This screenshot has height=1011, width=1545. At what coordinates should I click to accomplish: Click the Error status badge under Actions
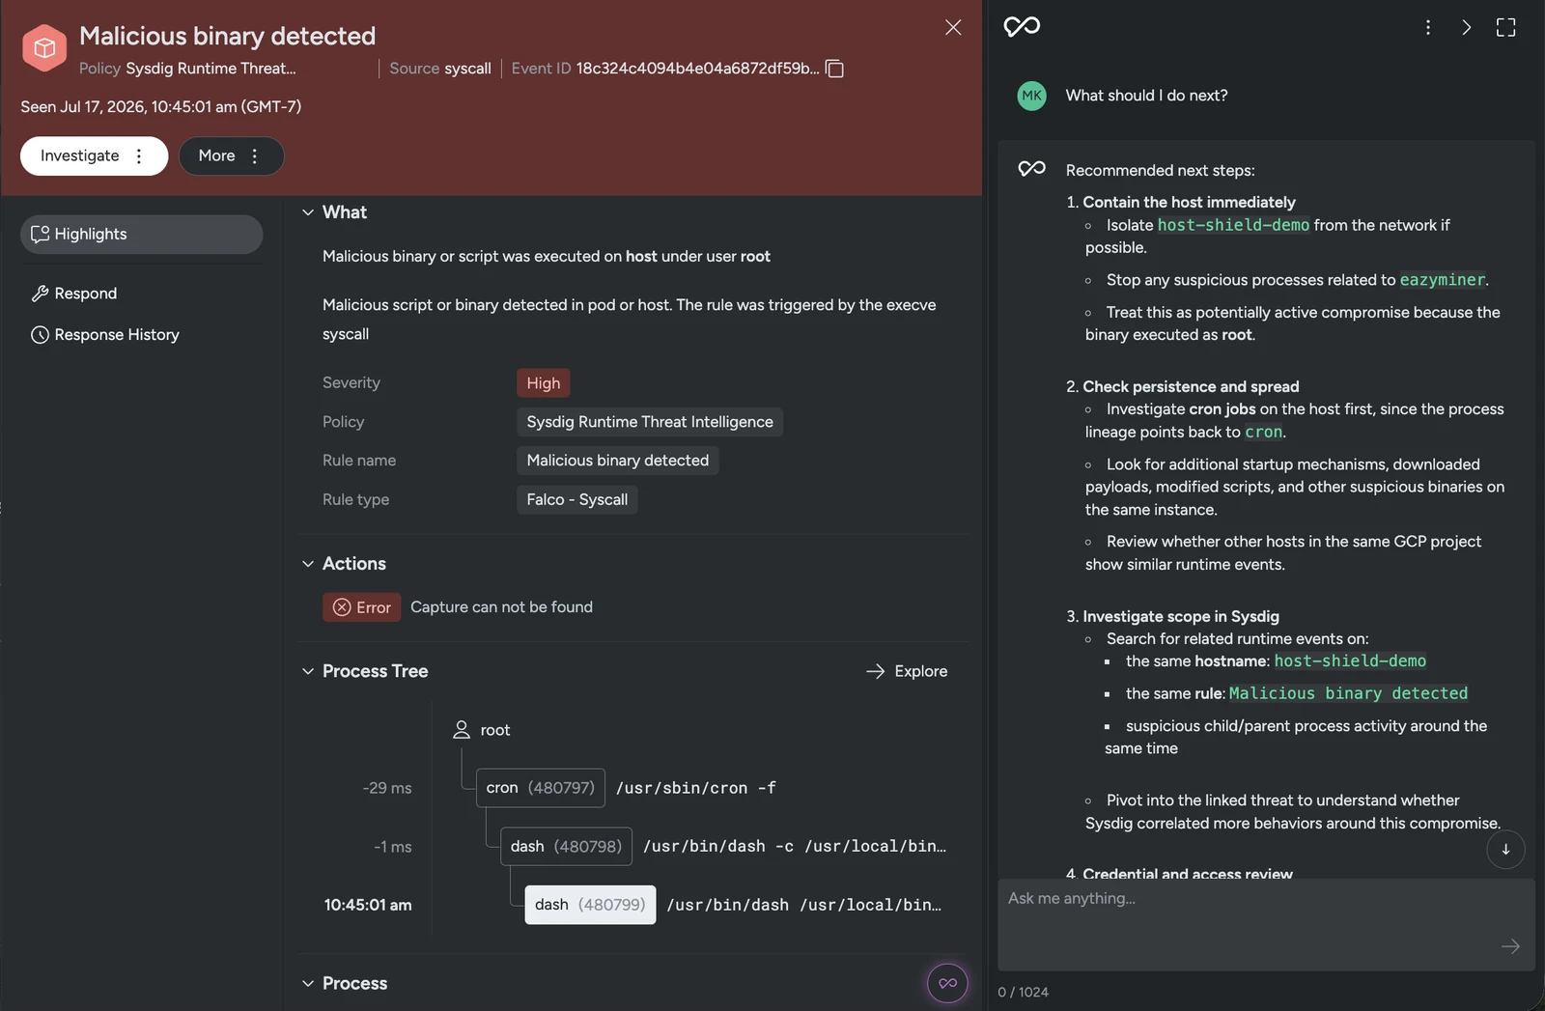[362, 607]
